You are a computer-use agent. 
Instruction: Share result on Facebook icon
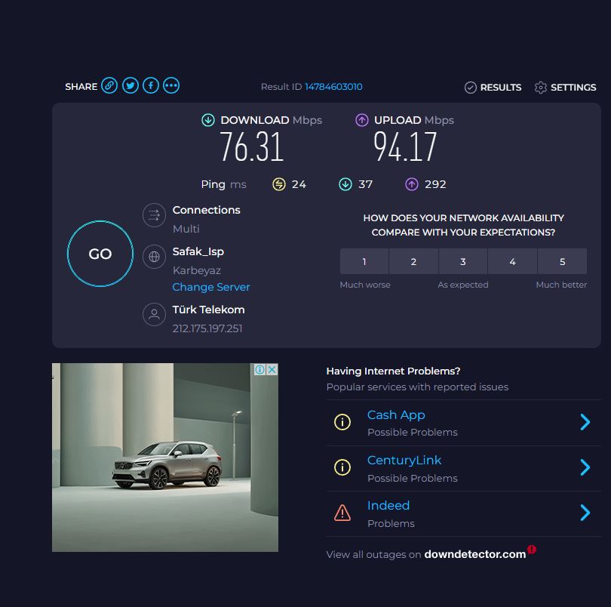(151, 86)
